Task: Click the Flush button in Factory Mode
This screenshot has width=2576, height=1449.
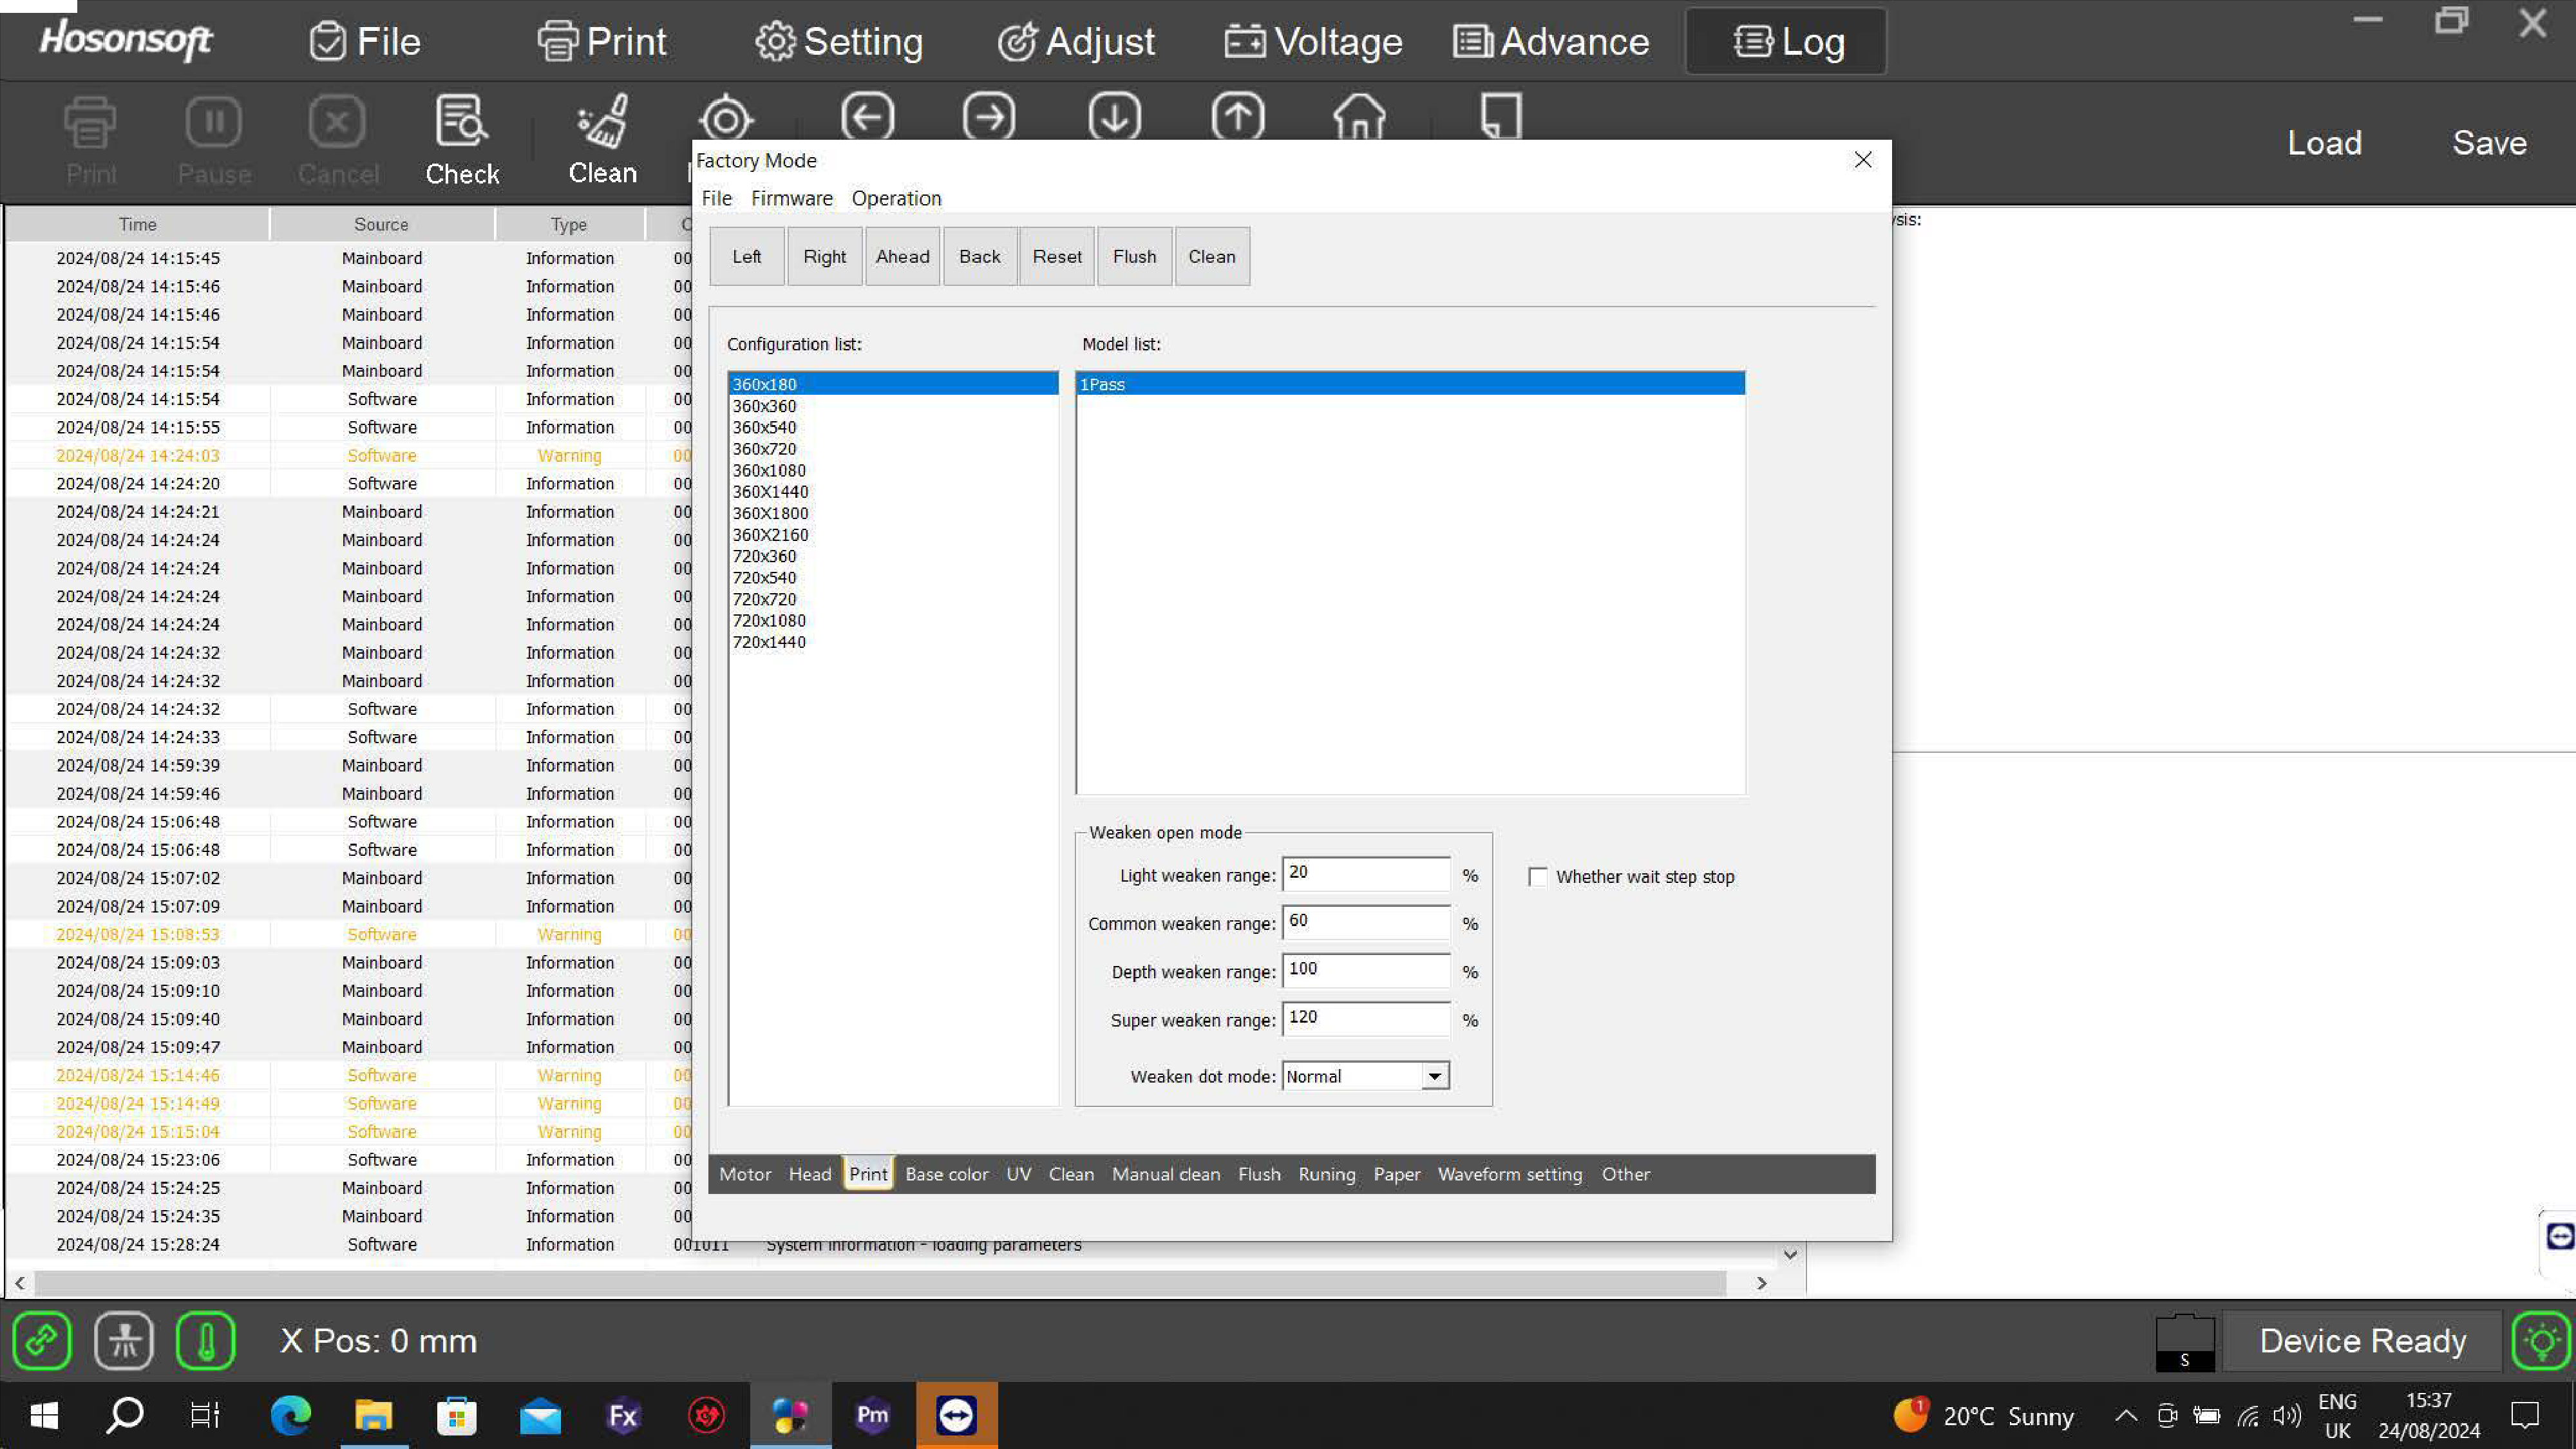Action: [x=1134, y=257]
